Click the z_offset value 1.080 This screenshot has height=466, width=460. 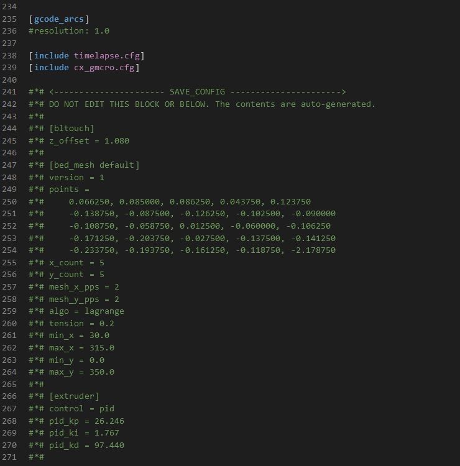[x=117, y=141]
